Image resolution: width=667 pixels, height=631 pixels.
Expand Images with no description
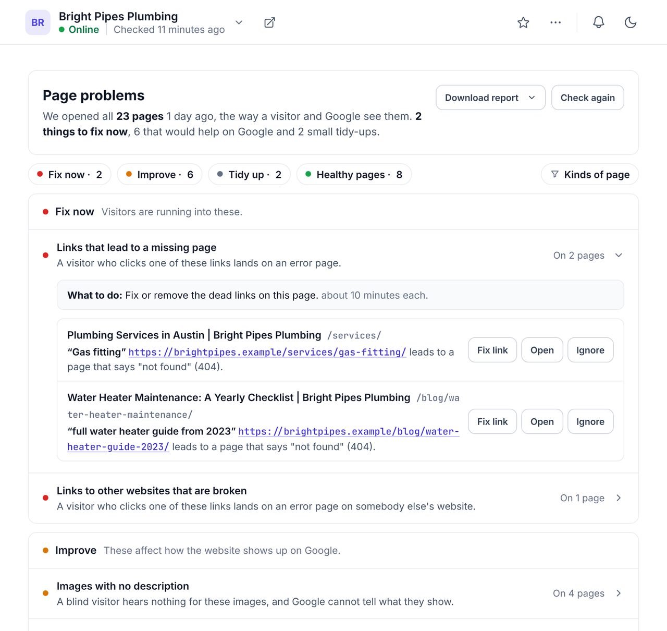coord(333,593)
